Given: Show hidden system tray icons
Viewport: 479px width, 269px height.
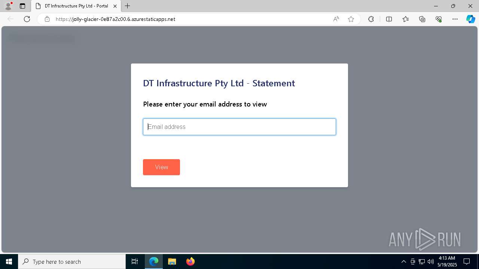Looking at the screenshot, I should [x=403, y=262].
